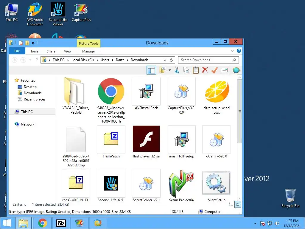Click the file list scroll down arrow
Screen dimensions: 305x229
(240, 198)
